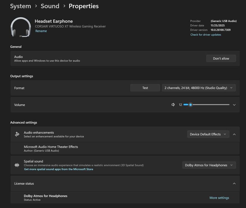Image resolution: width=246 pixels, height=208 pixels.
Task: Mute using the volume speaker icon
Action: coord(173,105)
